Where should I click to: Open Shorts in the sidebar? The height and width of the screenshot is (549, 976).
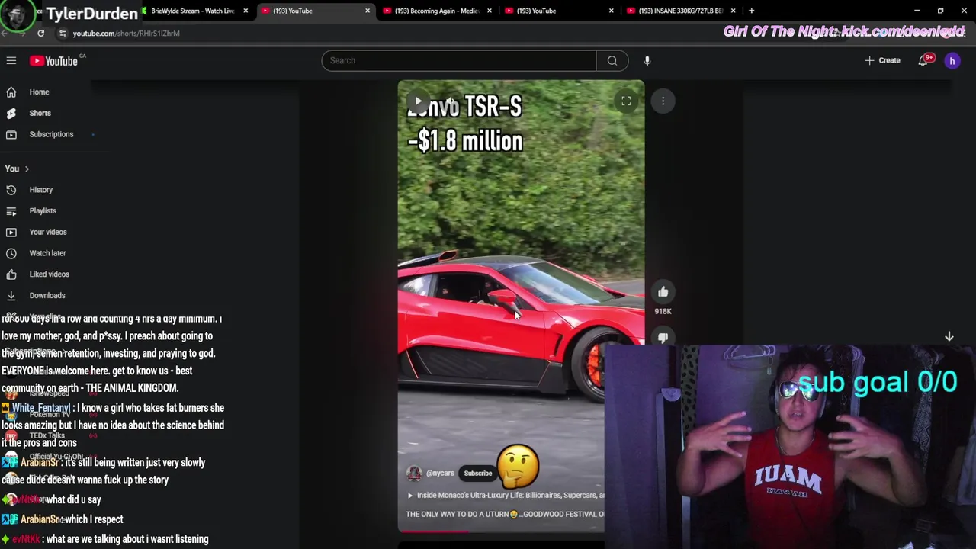[x=40, y=113]
